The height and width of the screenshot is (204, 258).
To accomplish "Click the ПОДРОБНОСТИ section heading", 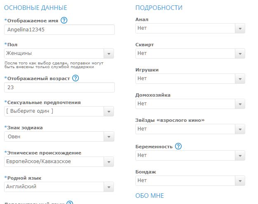I will (x=159, y=8).
